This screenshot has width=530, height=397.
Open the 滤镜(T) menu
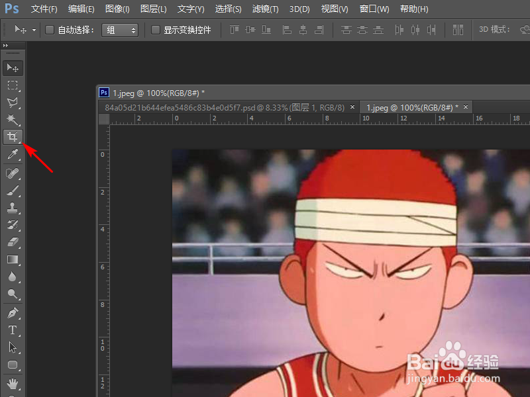[266, 9]
